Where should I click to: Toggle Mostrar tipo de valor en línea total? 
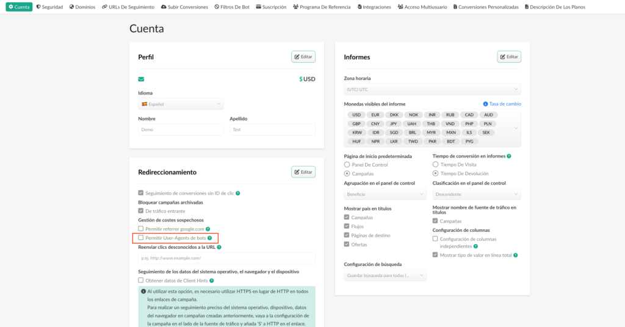(x=435, y=255)
